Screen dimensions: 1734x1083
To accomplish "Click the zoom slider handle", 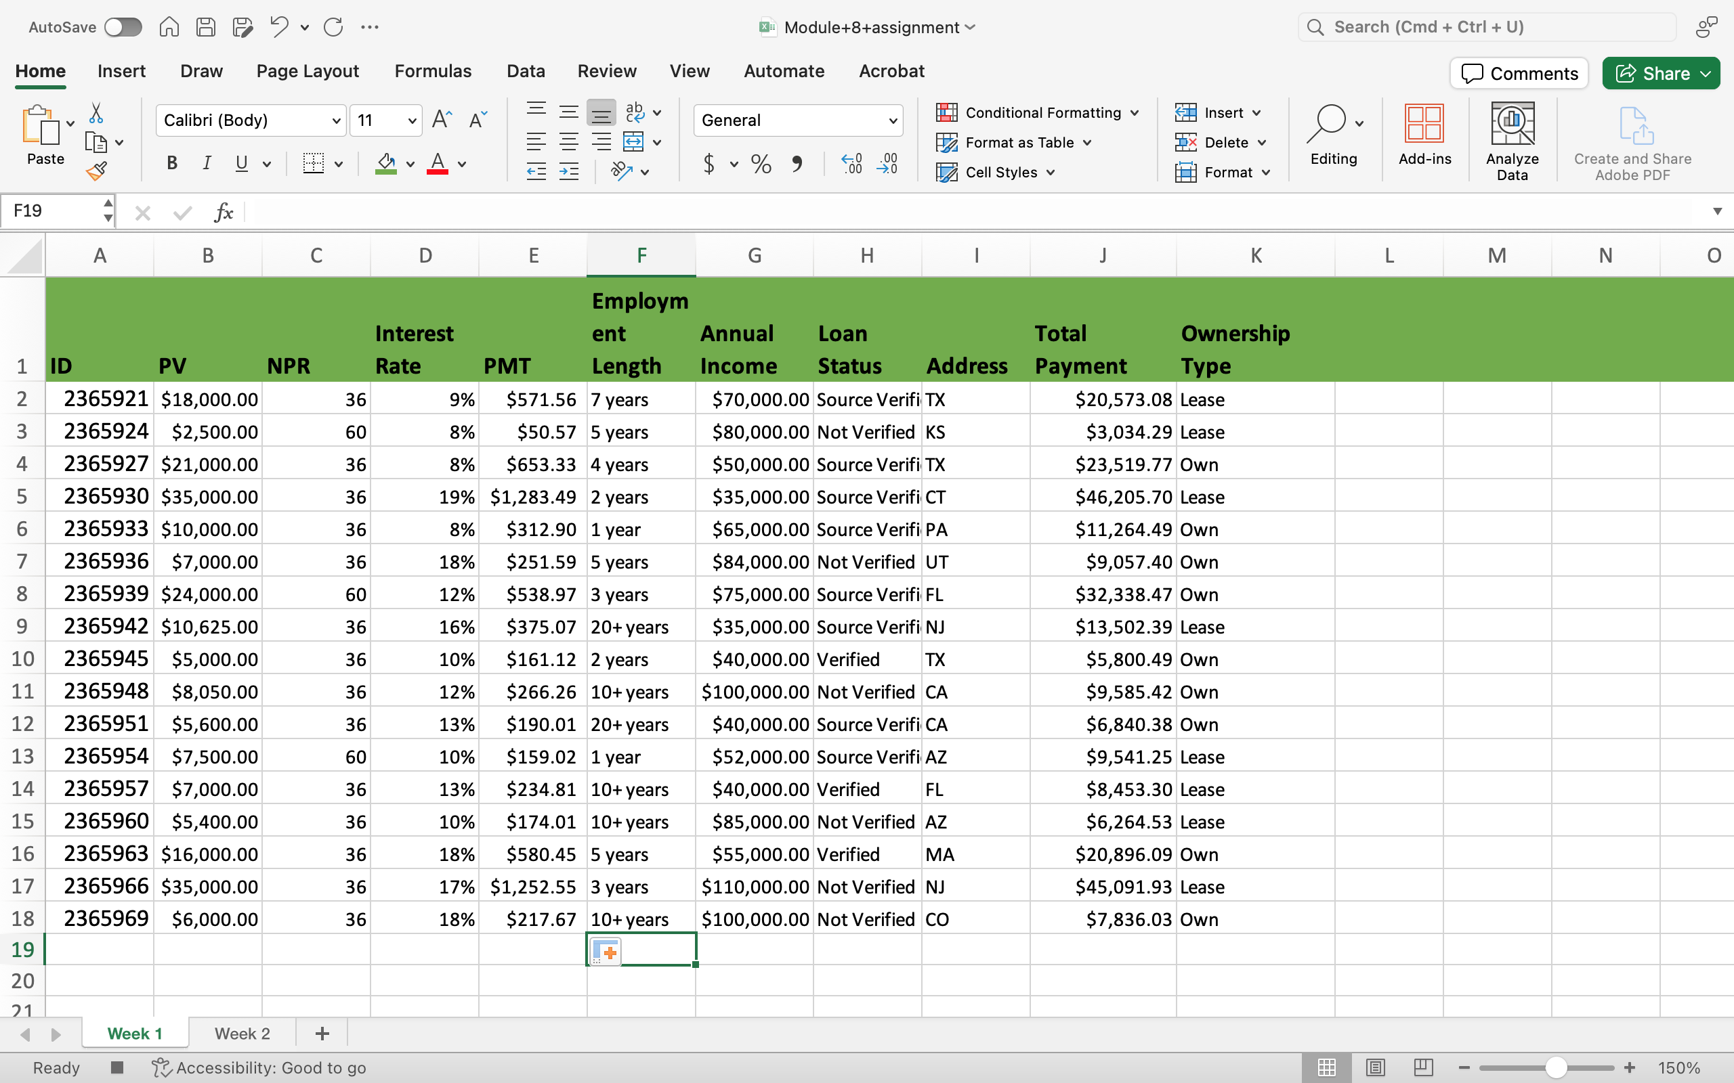I will point(1556,1068).
